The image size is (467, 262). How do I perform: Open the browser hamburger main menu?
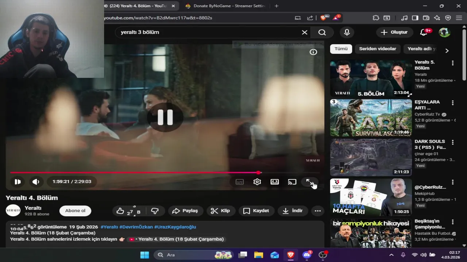tap(459, 18)
